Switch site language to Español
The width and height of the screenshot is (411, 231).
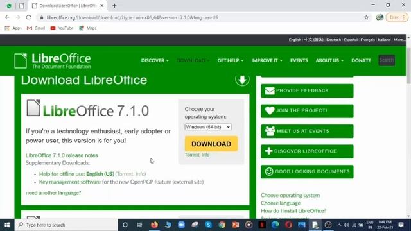[x=351, y=40]
